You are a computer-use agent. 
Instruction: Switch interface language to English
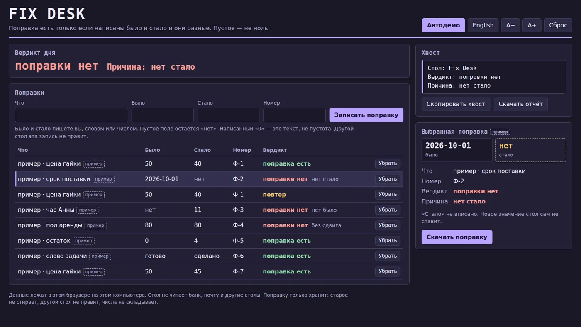pyautogui.click(x=483, y=25)
